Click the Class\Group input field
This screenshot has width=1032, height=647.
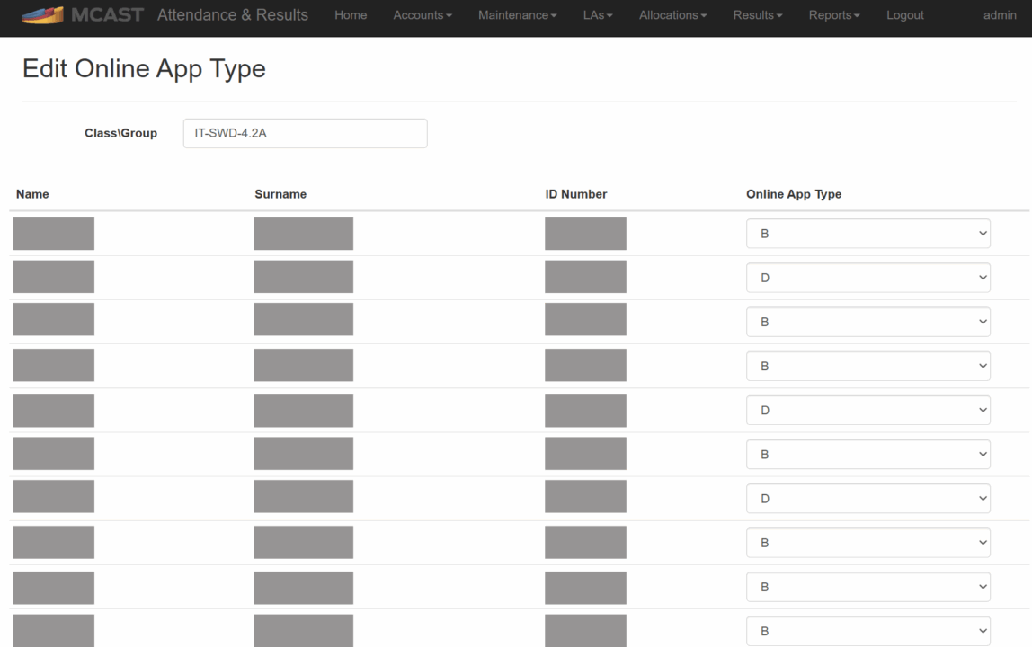pos(305,133)
